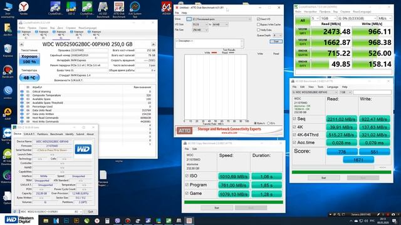The image size is (401, 225).
Task: Toggle the ISO checkbox in Copy Benchmark
Action: [187, 176]
